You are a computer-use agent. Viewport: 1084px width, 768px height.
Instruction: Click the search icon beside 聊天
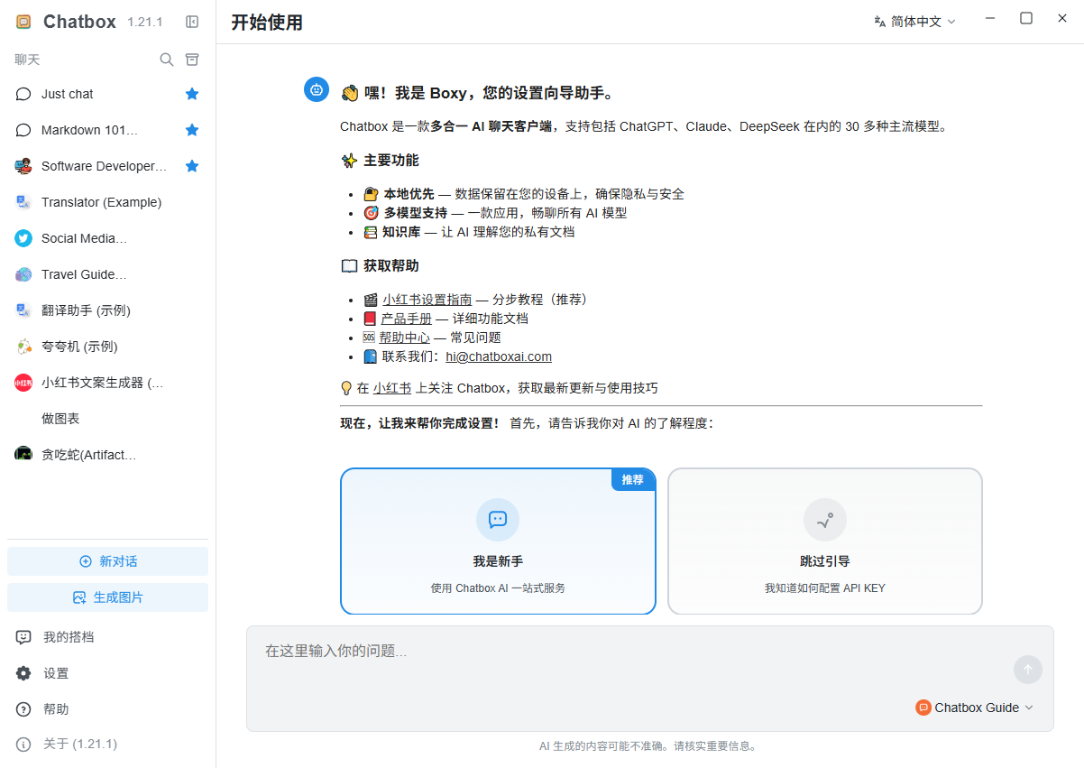click(x=167, y=60)
